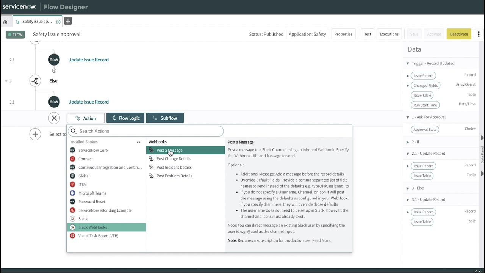Open the Inbound Webhook link
The image size is (485, 273).
(x=318, y=150)
